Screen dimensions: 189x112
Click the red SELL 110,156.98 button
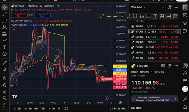click(x=19, y=15)
